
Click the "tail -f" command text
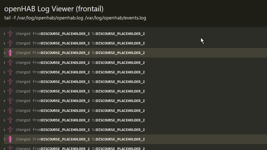pos(10,18)
